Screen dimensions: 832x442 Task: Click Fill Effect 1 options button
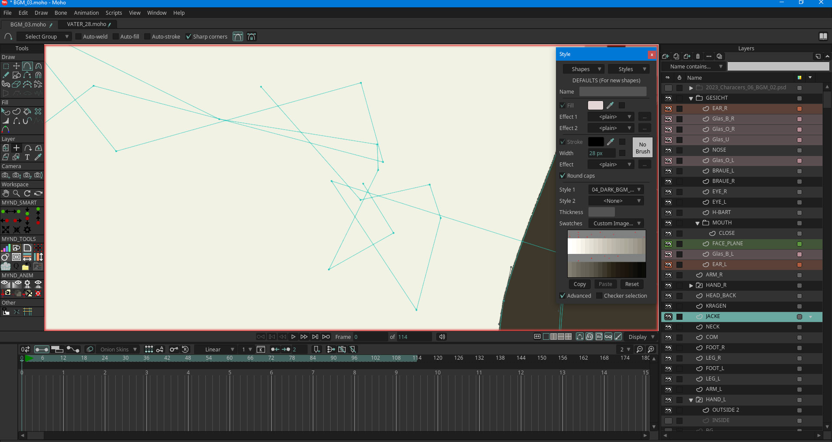(644, 117)
